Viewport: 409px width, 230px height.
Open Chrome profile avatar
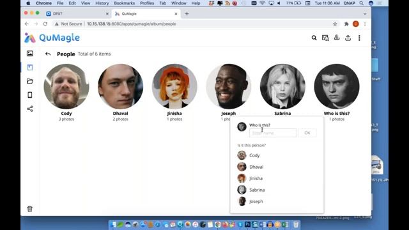pyautogui.click(x=355, y=24)
